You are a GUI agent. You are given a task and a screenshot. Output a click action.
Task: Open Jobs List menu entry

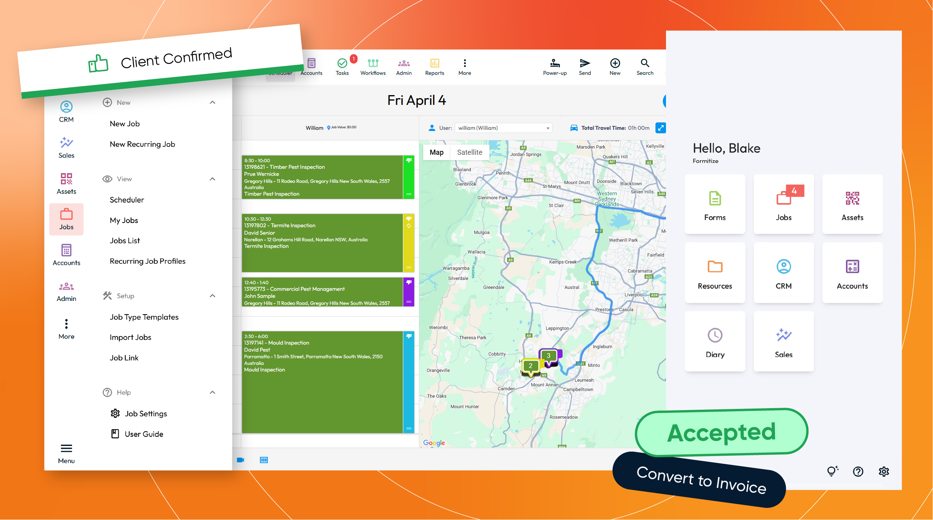pos(125,241)
